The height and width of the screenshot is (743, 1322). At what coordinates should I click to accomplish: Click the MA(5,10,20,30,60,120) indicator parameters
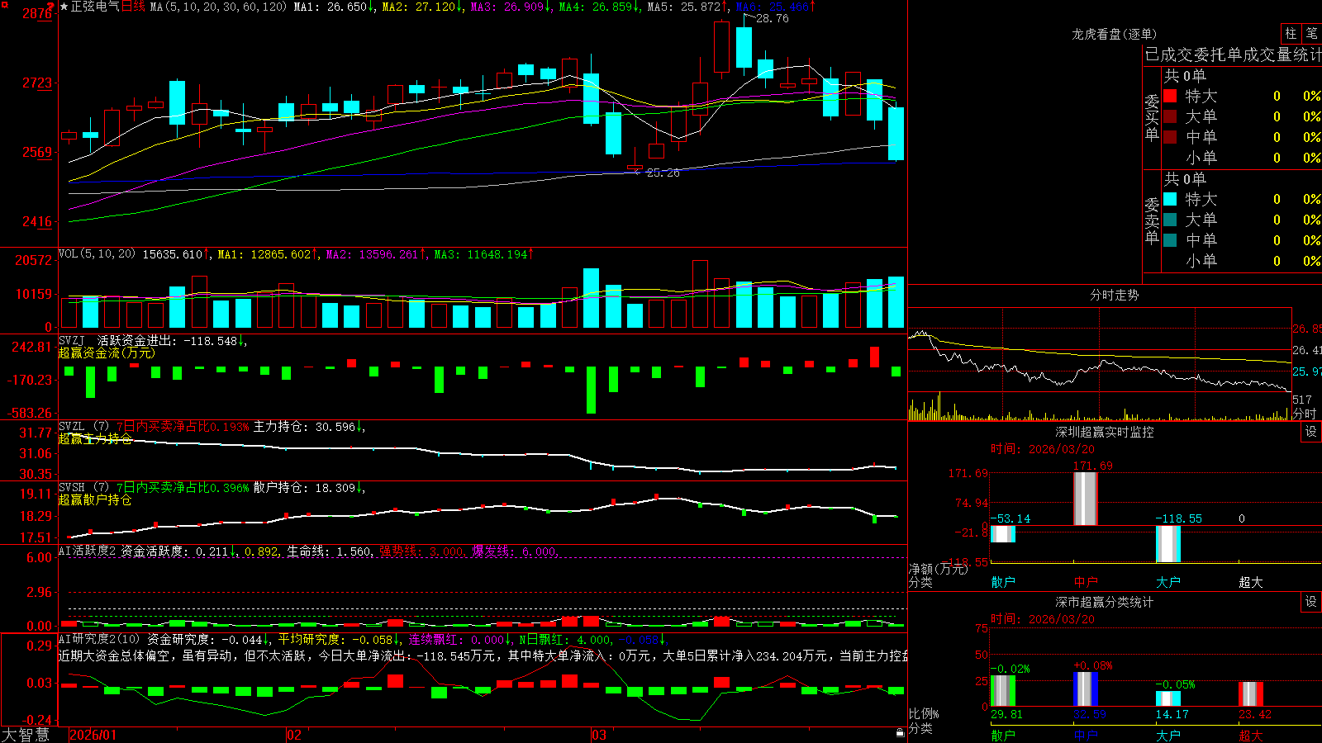point(219,7)
